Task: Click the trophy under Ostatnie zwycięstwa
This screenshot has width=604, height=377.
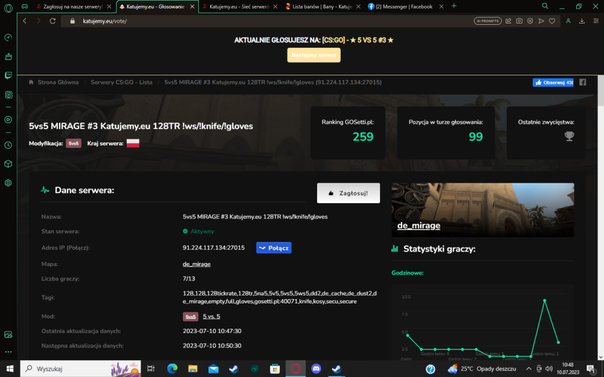Action: (570, 136)
